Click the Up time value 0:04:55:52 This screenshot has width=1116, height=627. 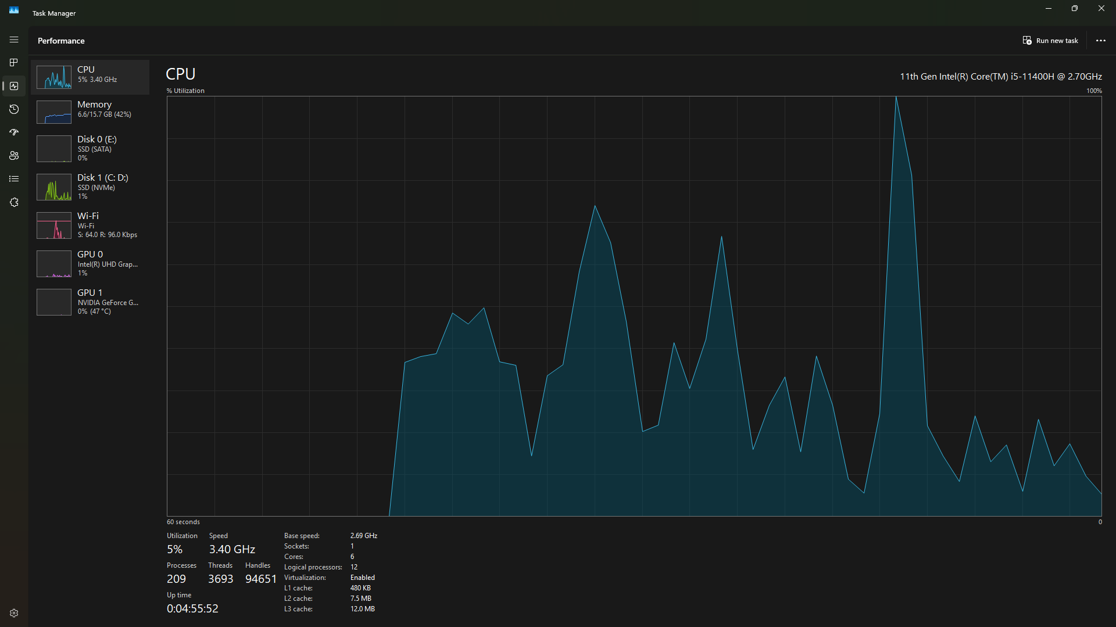(x=192, y=608)
